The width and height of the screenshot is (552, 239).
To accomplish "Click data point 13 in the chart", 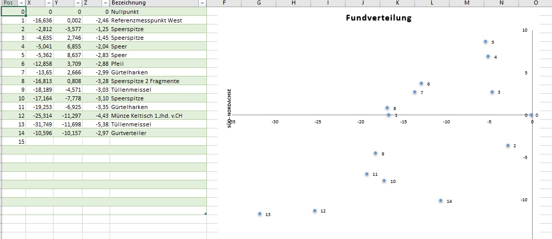I will (x=260, y=214).
